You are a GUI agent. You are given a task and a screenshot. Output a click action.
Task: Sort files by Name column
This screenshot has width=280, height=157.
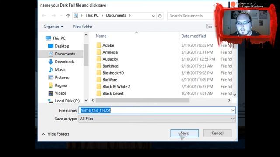point(101,36)
